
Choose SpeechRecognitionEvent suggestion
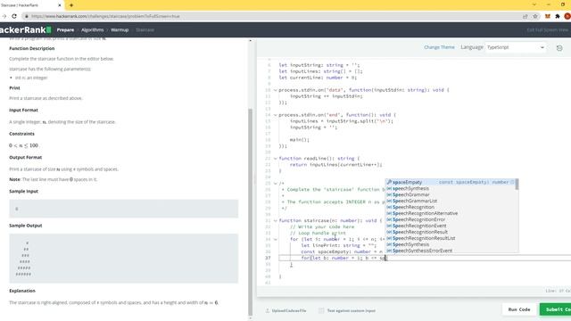point(451,226)
